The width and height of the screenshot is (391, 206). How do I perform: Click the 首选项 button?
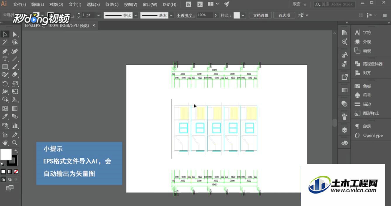(x=284, y=16)
